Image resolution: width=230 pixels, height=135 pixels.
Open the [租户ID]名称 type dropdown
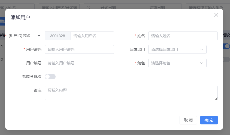point(24,36)
